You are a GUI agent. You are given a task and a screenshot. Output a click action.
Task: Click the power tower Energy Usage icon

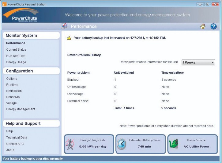tap(70, 144)
